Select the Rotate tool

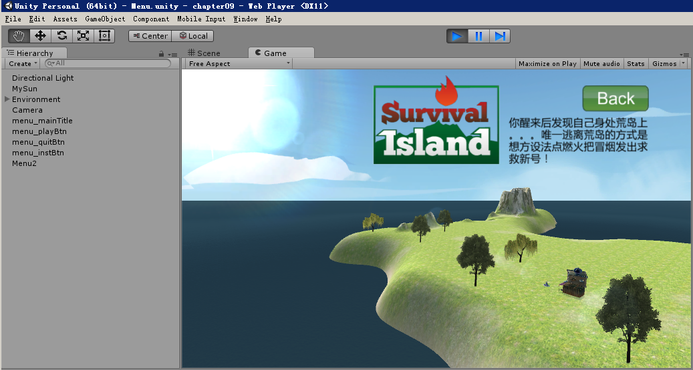(62, 36)
